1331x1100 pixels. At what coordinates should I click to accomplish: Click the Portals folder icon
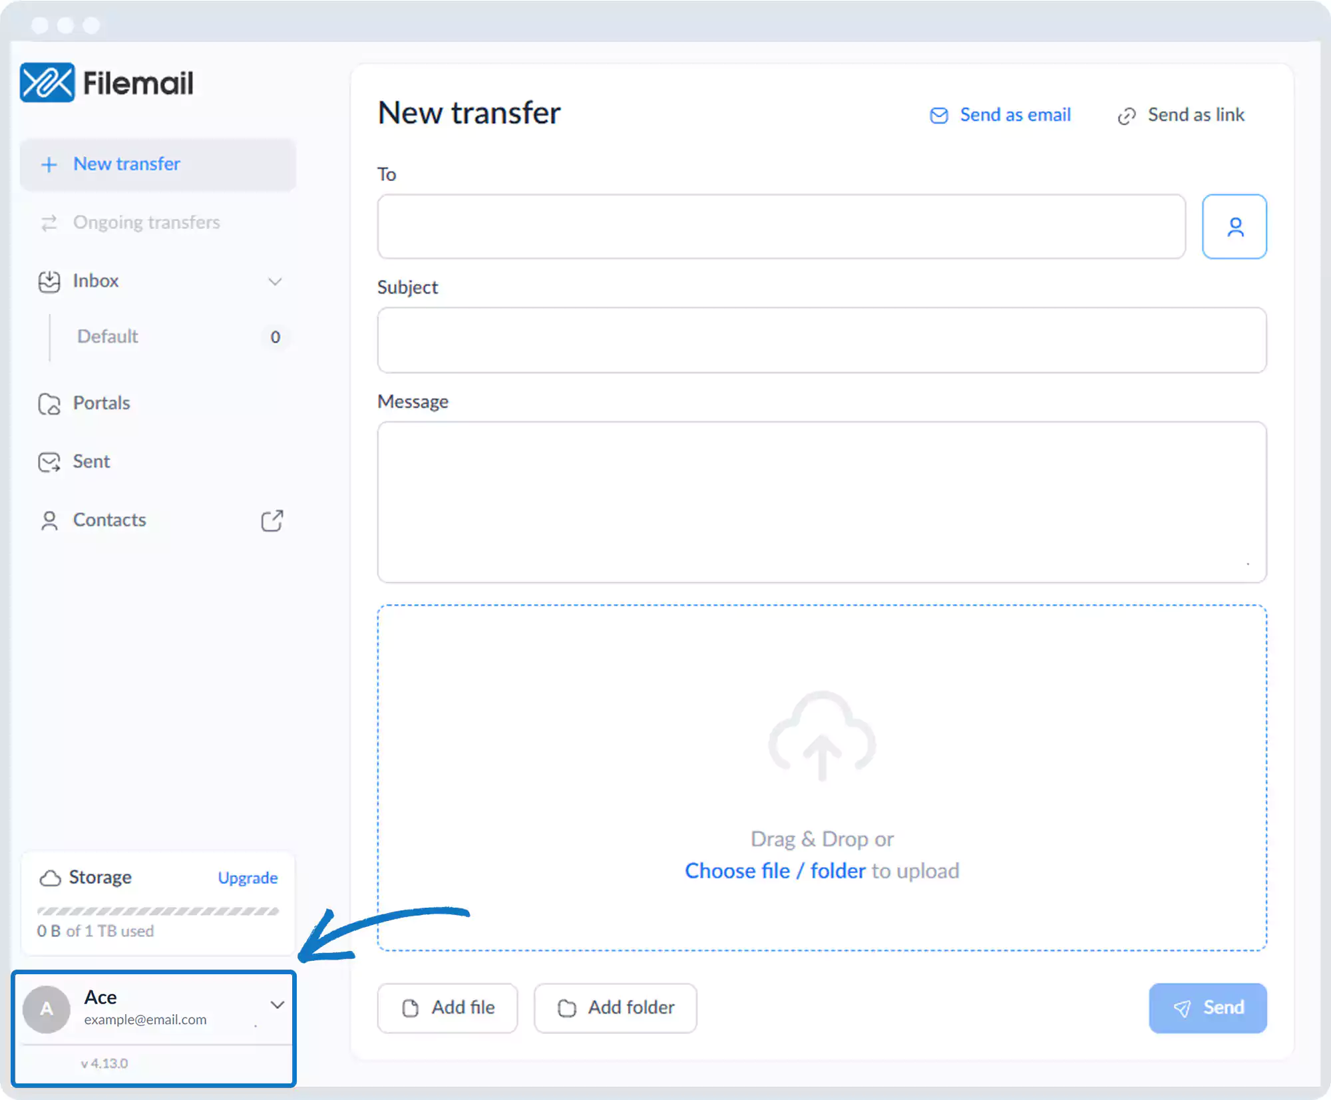[x=49, y=404]
